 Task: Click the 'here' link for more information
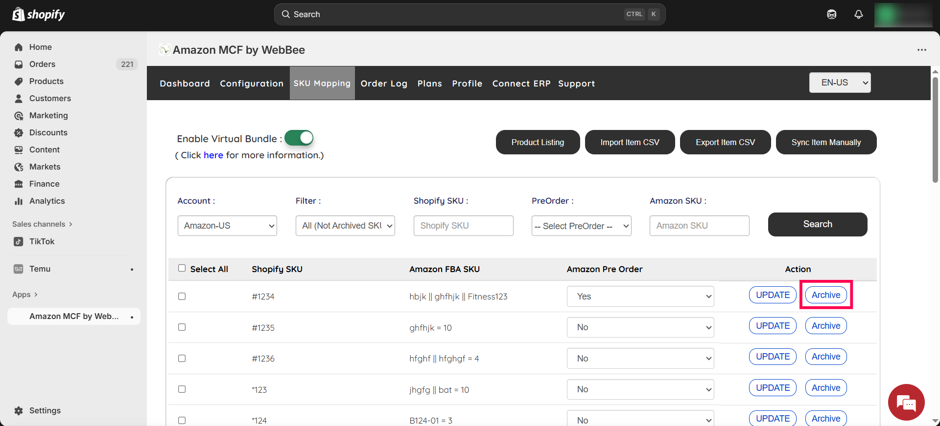[x=213, y=155]
